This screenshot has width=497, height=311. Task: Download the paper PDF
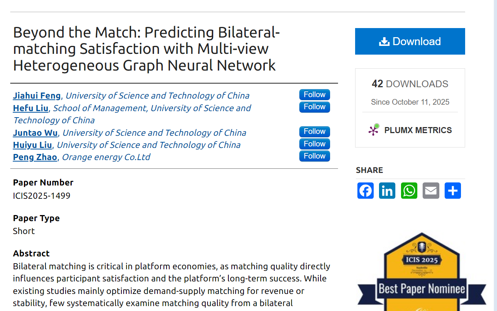tap(410, 41)
